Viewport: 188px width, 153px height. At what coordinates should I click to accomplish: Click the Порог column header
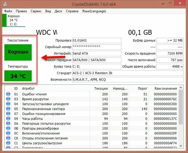(x=139, y=89)
